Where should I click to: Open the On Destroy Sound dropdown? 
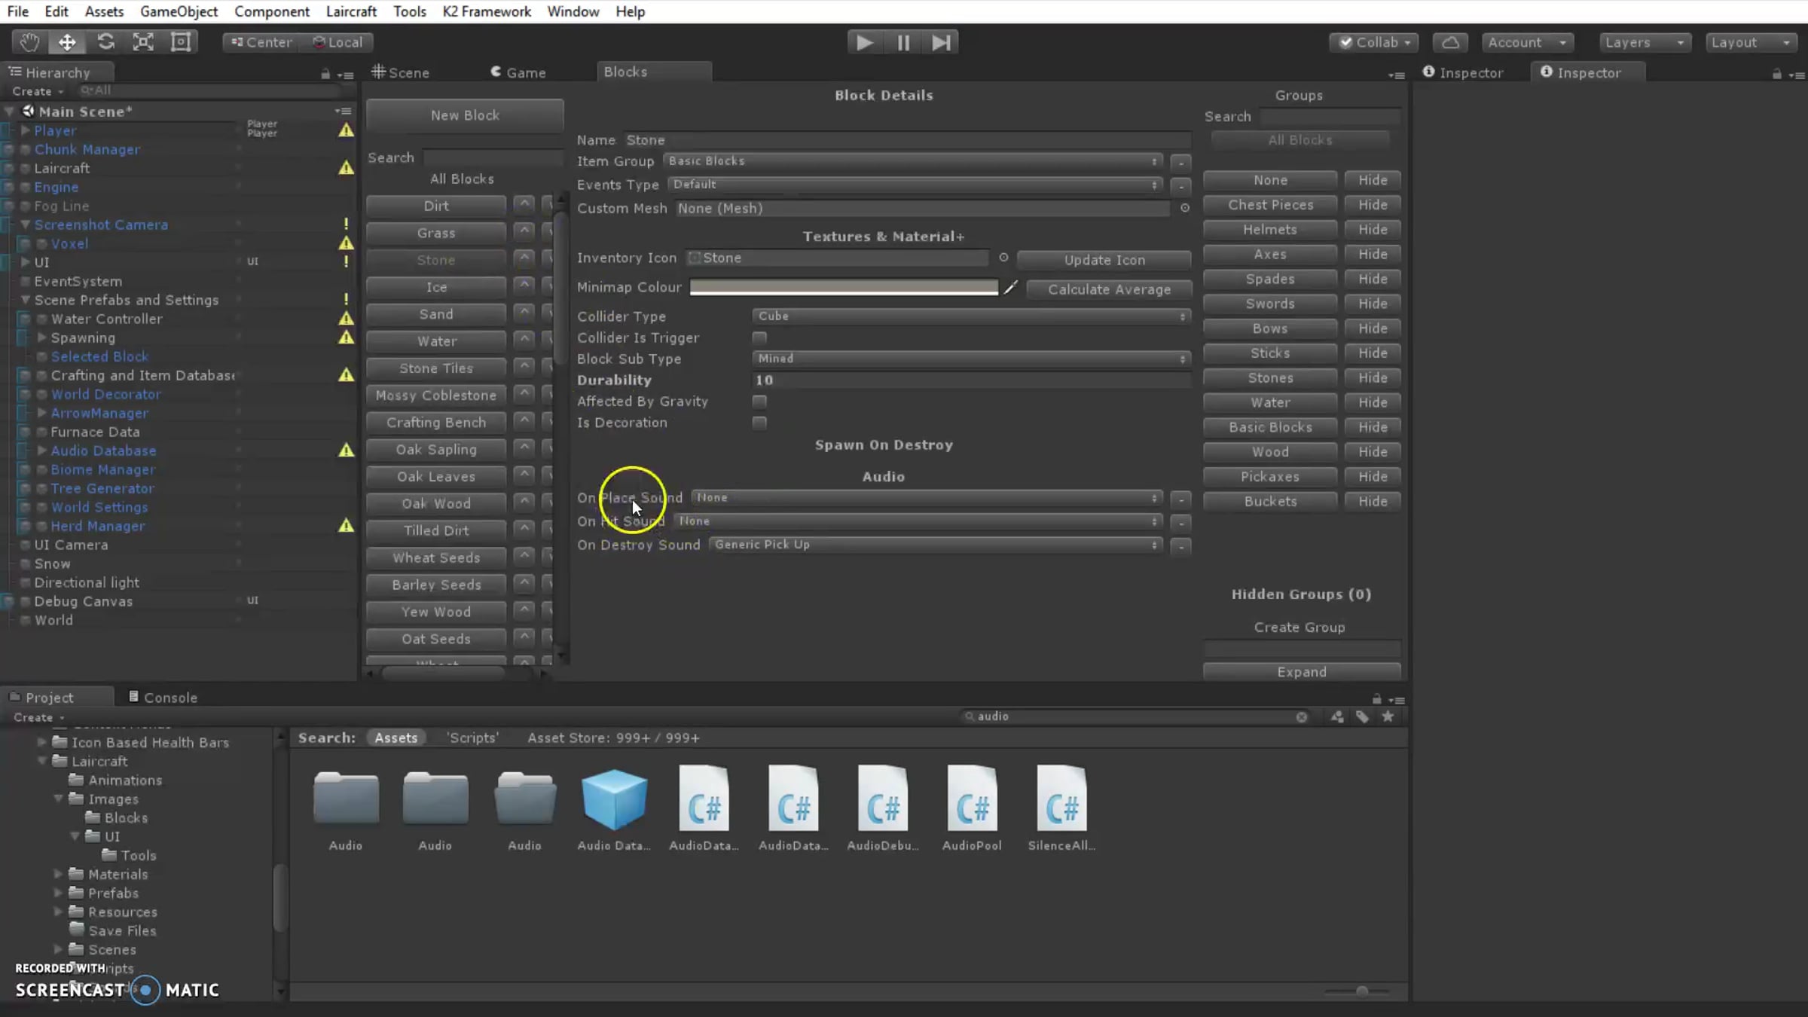click(936, 545)
